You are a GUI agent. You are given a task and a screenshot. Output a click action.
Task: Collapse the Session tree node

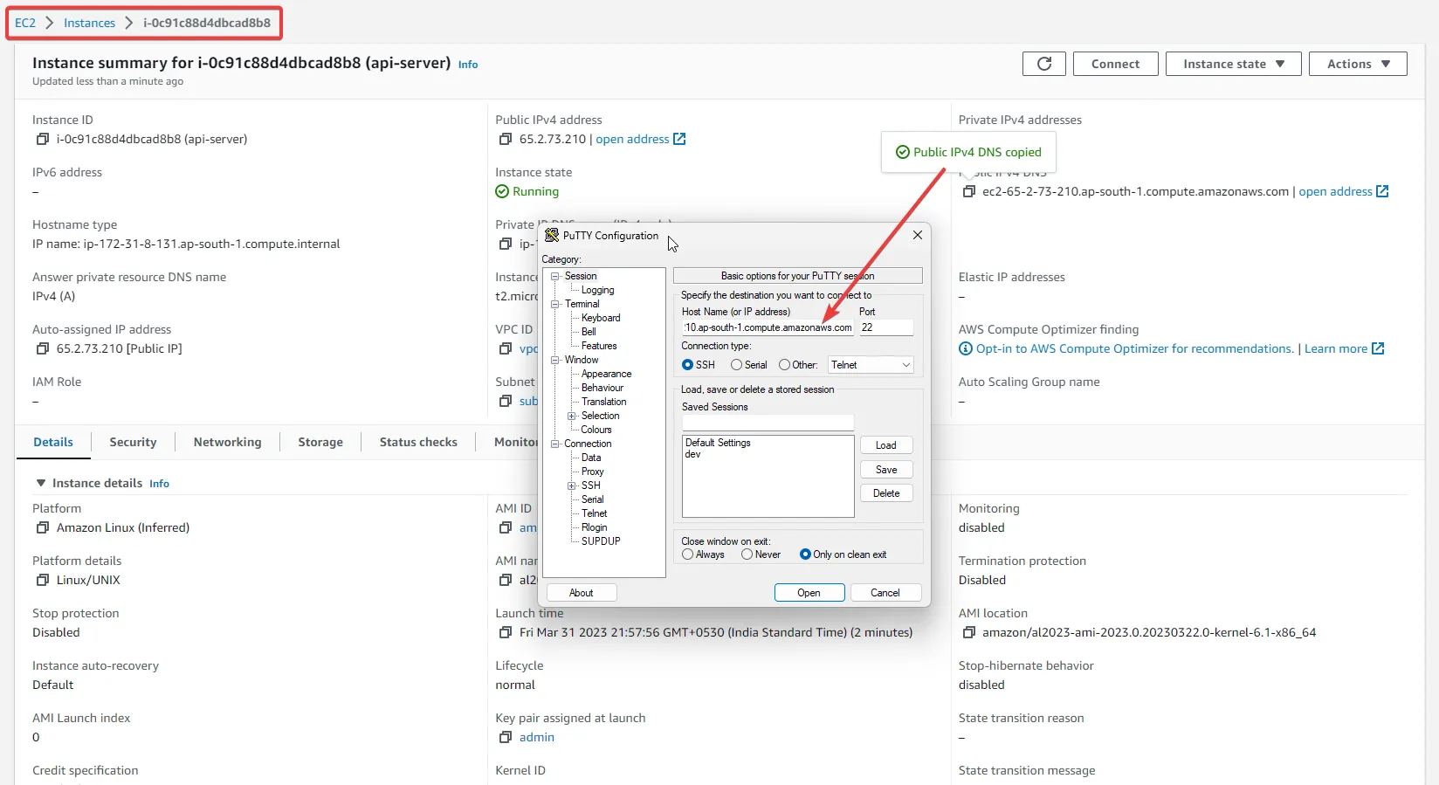coord(554,276)
